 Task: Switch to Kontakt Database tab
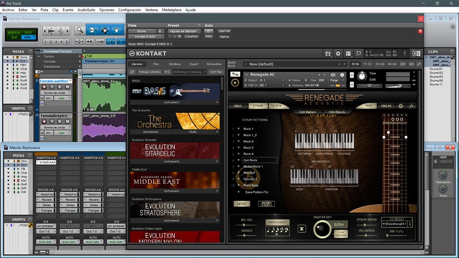[x=175, y=64]
